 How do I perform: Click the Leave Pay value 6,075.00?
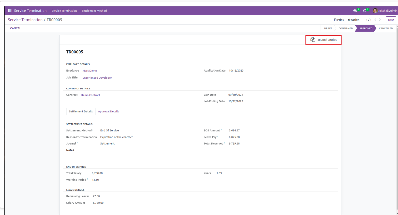[234, 137]
